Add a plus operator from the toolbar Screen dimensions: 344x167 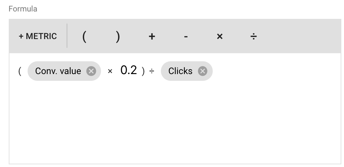152,36
